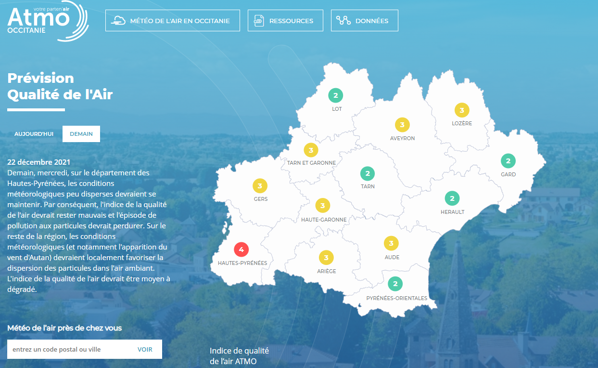Click the cloud icon beside Météo de l'air
The image size is (598, 368).
coord(118,21)
